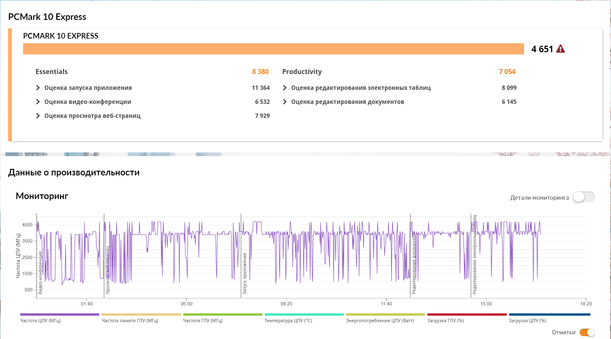
Task: Click Температура ЦПУ (°C) teal legend
Action: pyautogui.click(x=304, y=315)
